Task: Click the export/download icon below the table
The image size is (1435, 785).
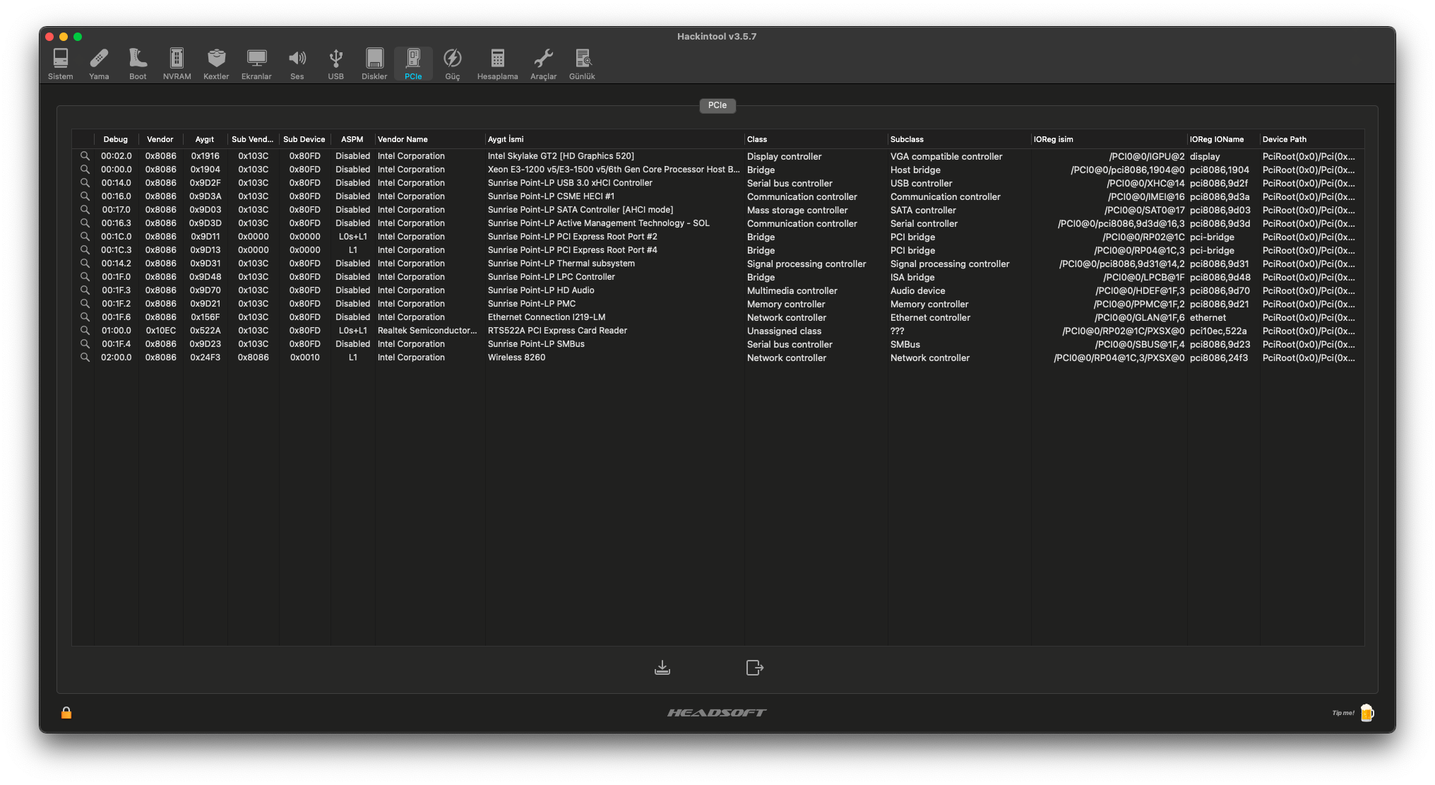Action: click(x=662, y=667)
